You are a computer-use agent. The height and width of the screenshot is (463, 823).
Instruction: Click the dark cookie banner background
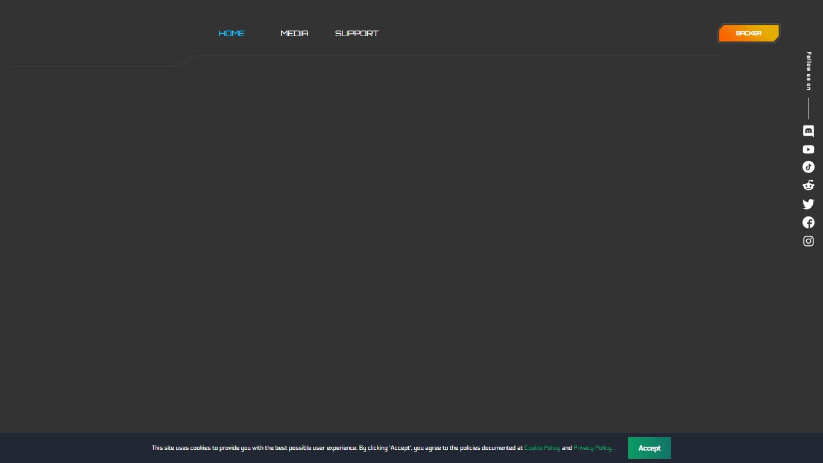pyautogui.click(x=90, y=448)
